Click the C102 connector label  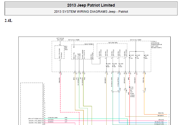[120, 89]
